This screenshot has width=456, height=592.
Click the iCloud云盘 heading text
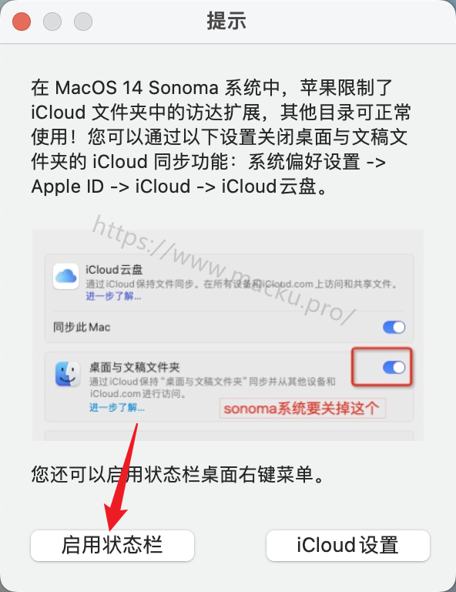click(114, 270)
